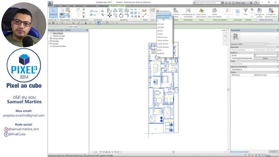Click the Offset tool icon

click(115, 10)
